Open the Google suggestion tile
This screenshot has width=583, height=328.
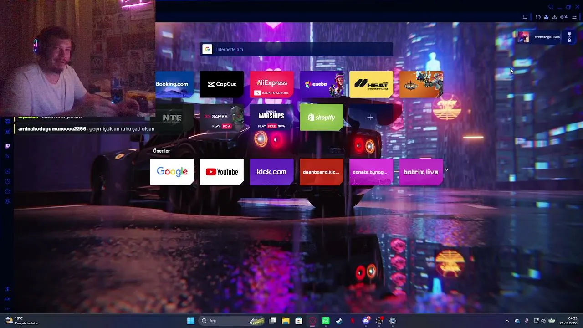click(x=172, y=172)
